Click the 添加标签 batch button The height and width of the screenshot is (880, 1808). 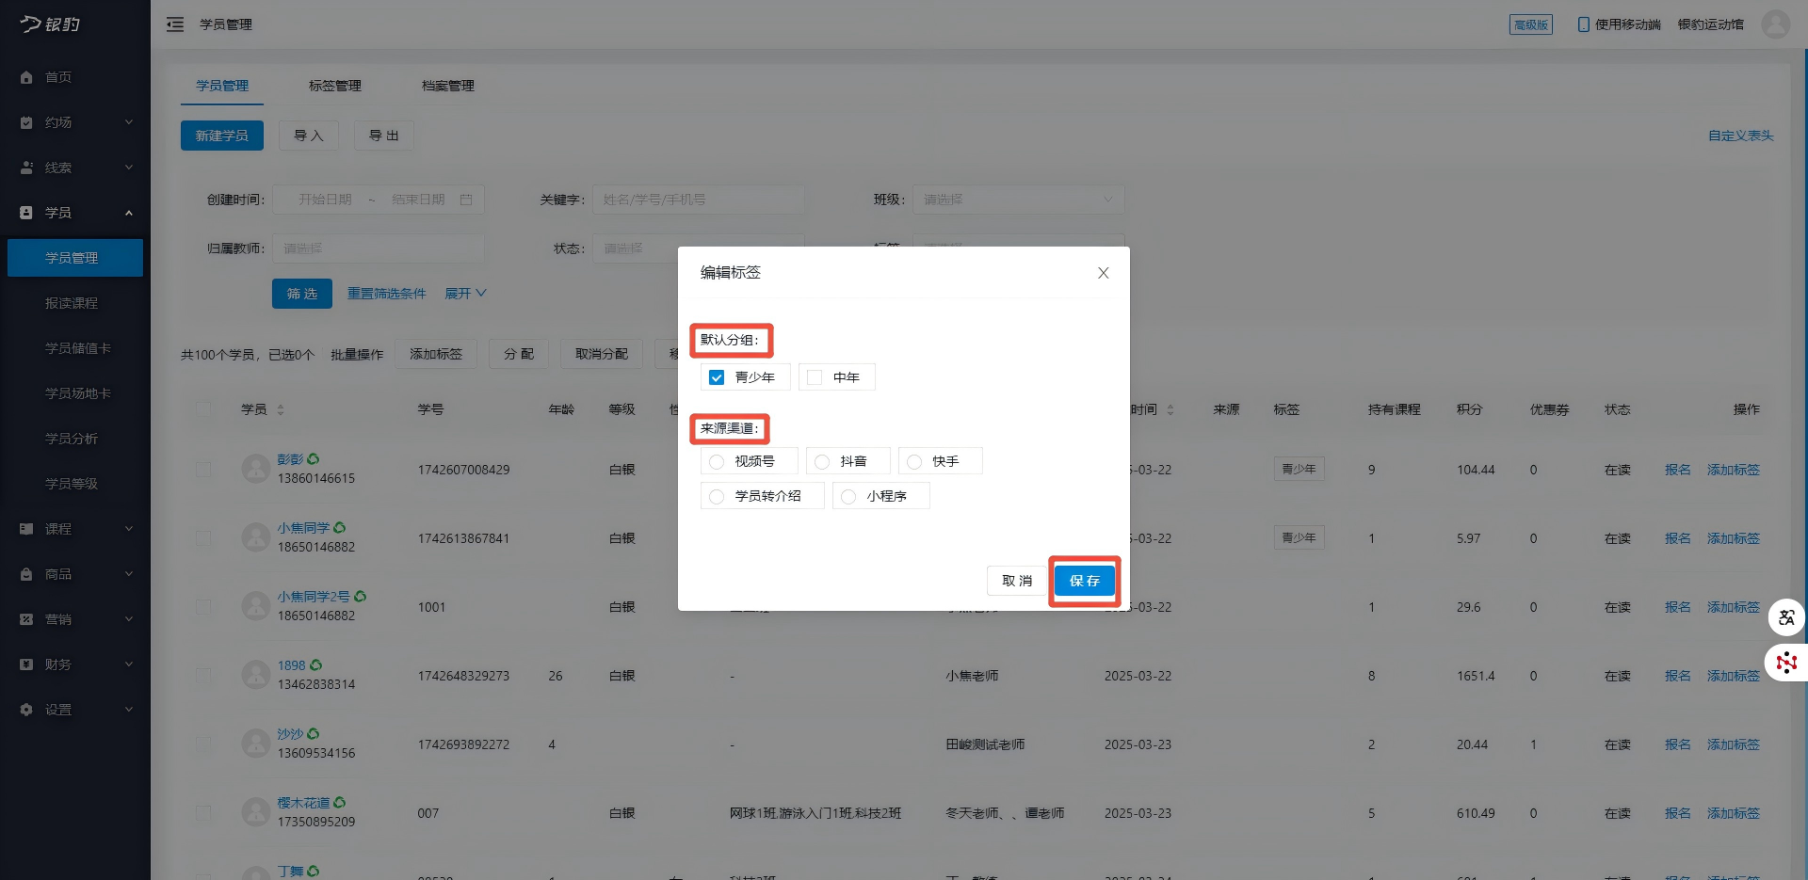pos(436,354)
